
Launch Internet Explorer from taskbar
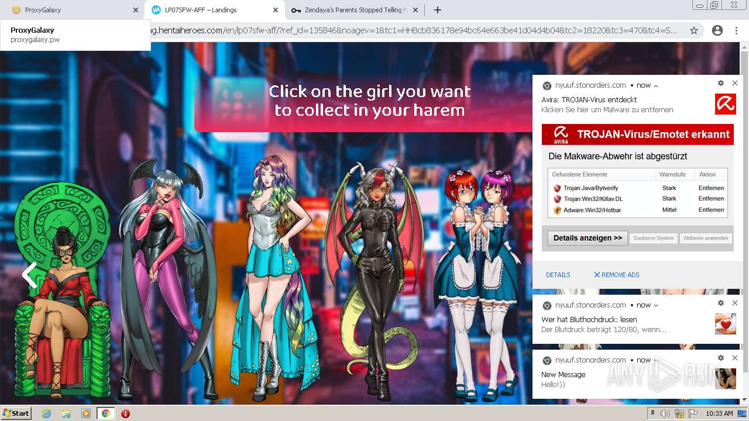46,413
